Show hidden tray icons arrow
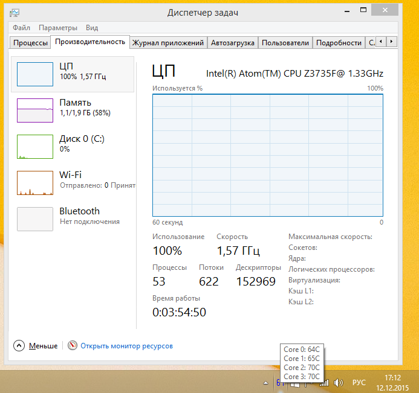 click(265, 383)
